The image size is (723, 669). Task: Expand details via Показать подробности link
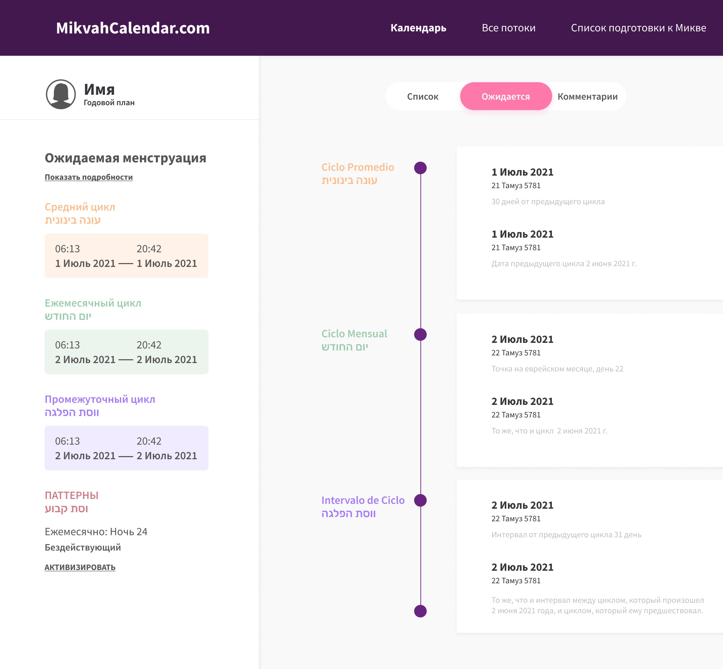pyautogui.click(x=89, y=177)
